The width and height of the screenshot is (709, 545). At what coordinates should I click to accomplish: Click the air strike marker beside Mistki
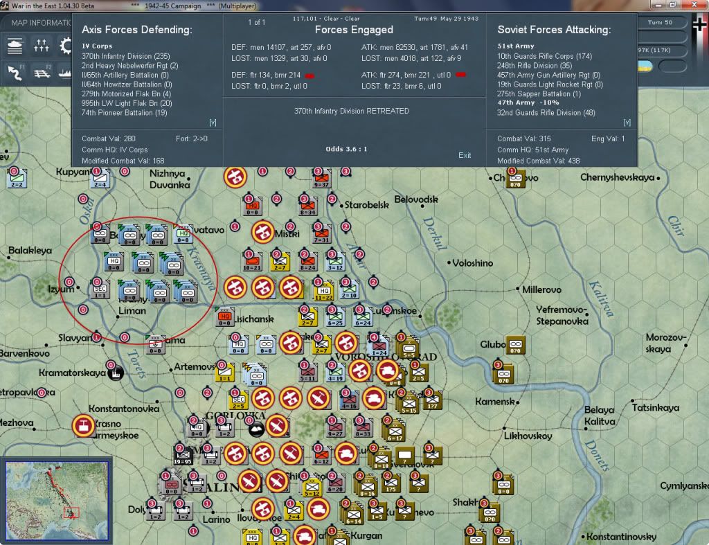click(x=262, y=233)
